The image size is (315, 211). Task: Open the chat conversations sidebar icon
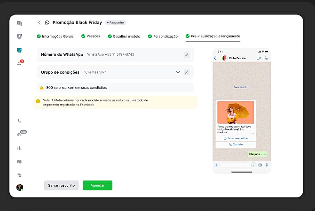19,23
